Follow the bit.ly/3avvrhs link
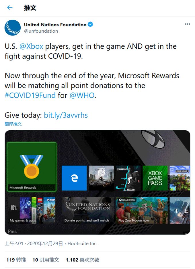This screenshot has height=269, width=195. point(66,115)
